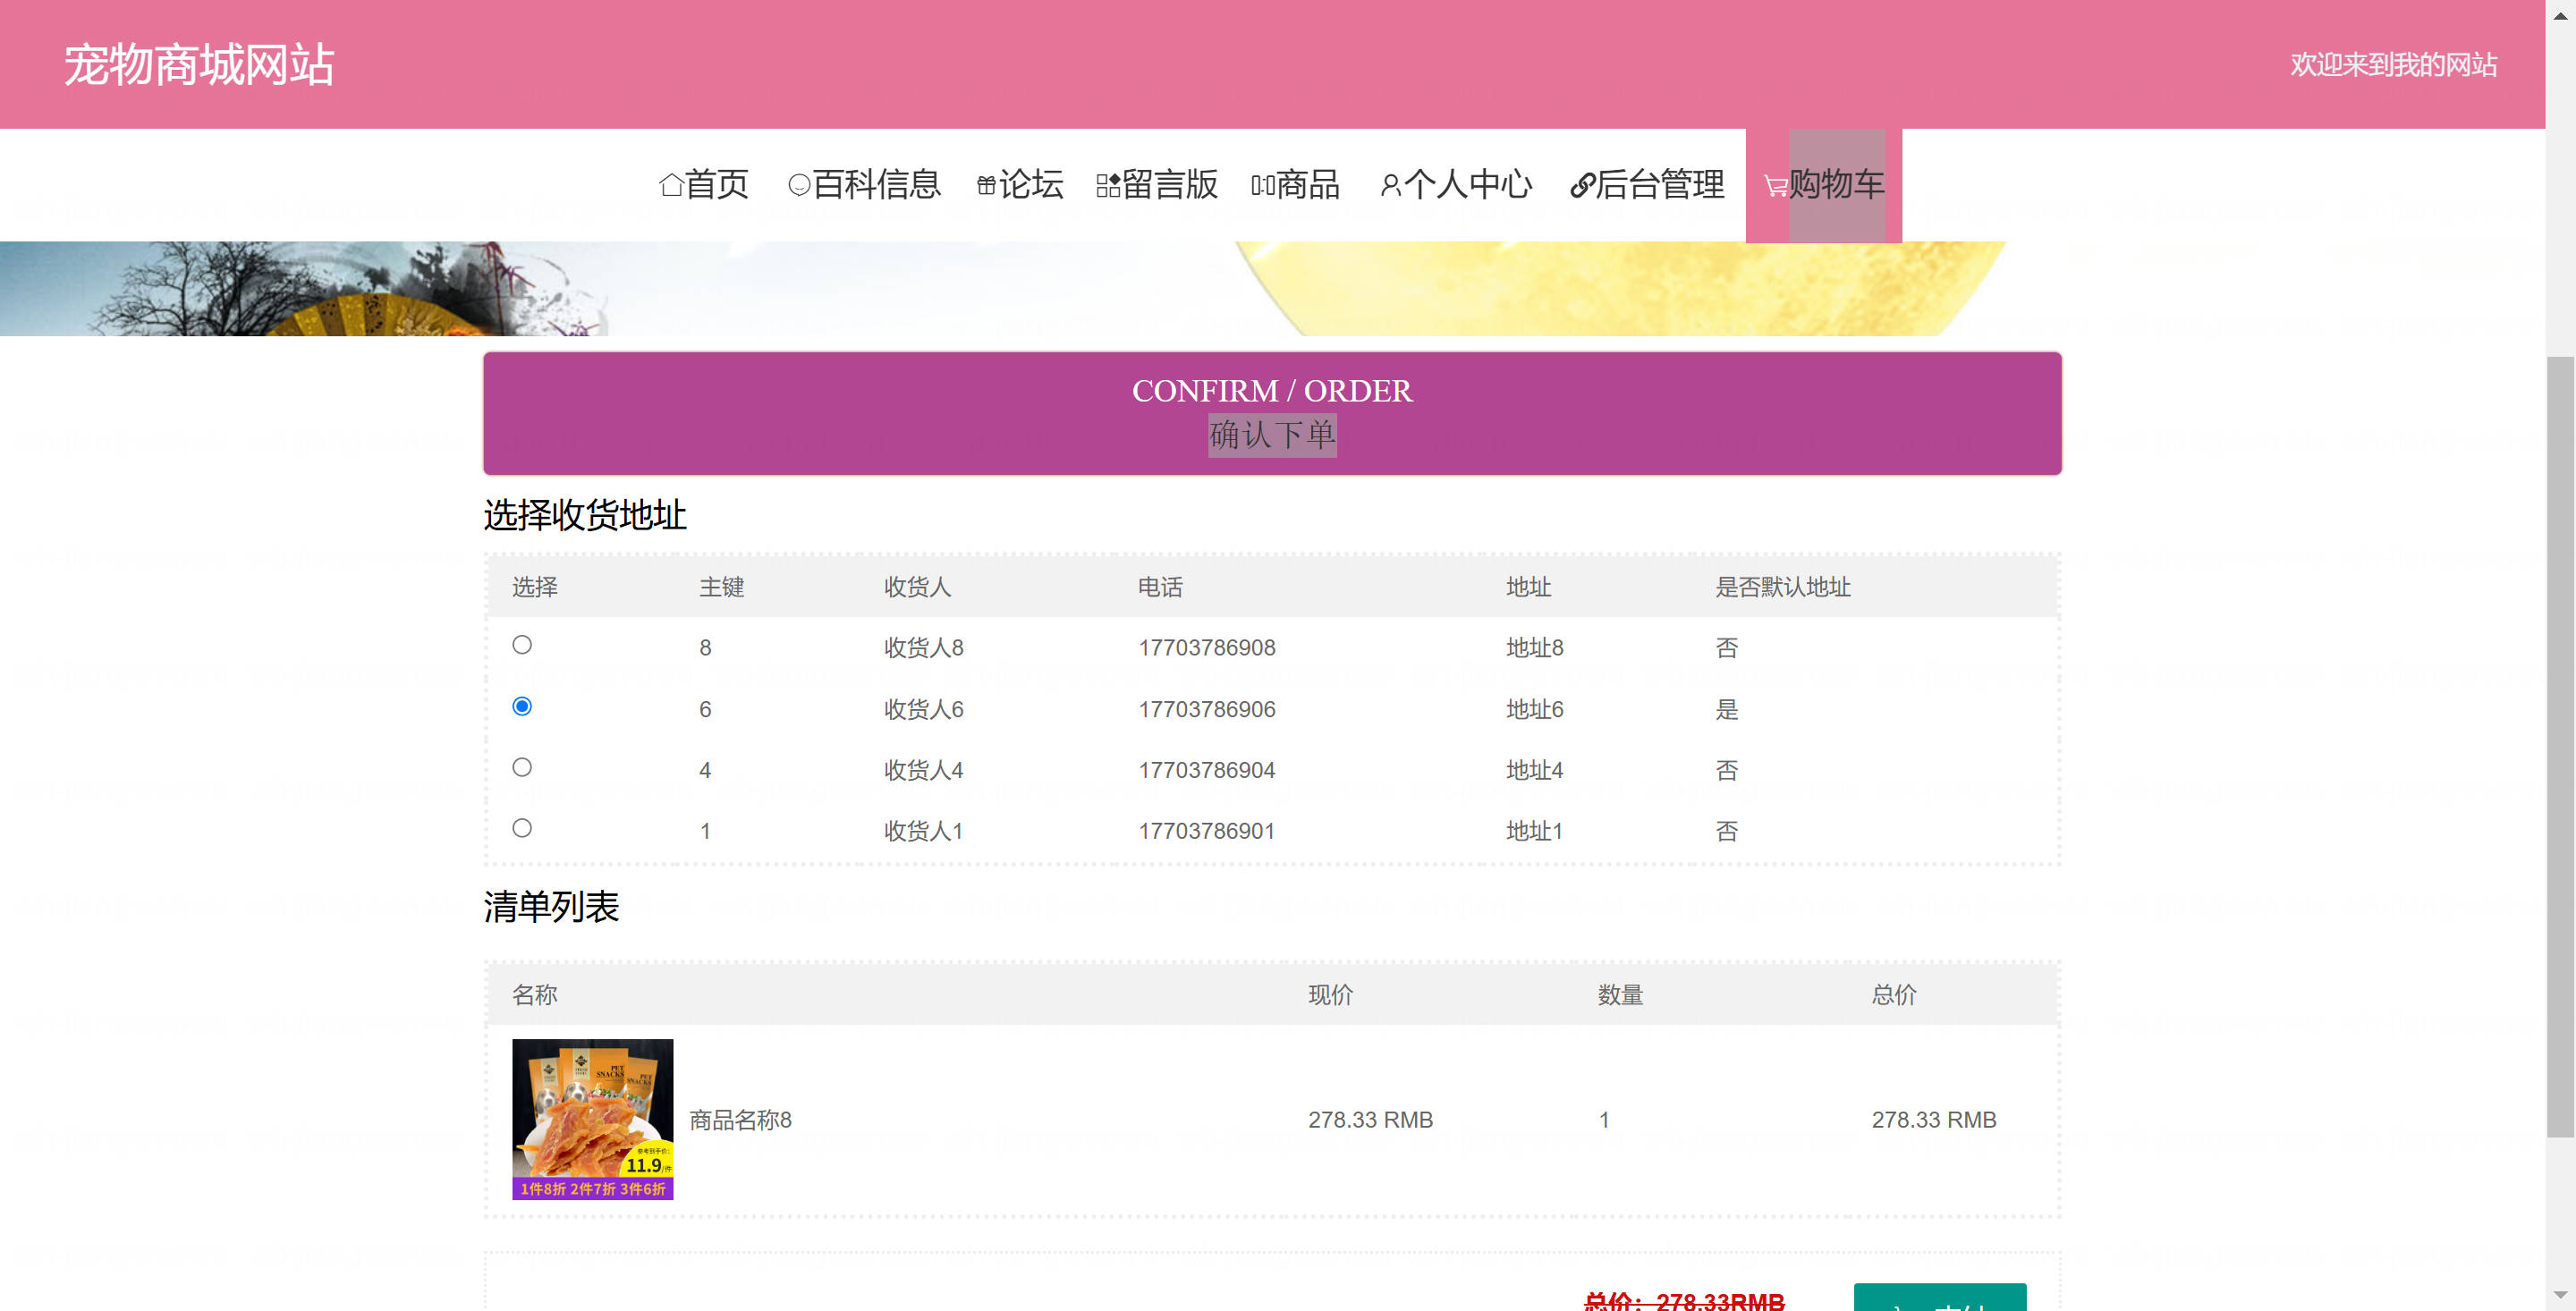Viewport: 2576px width, 1311px height.
Task: Click the vertical scrollbar thumb
Action: [x=2560, y=745]
